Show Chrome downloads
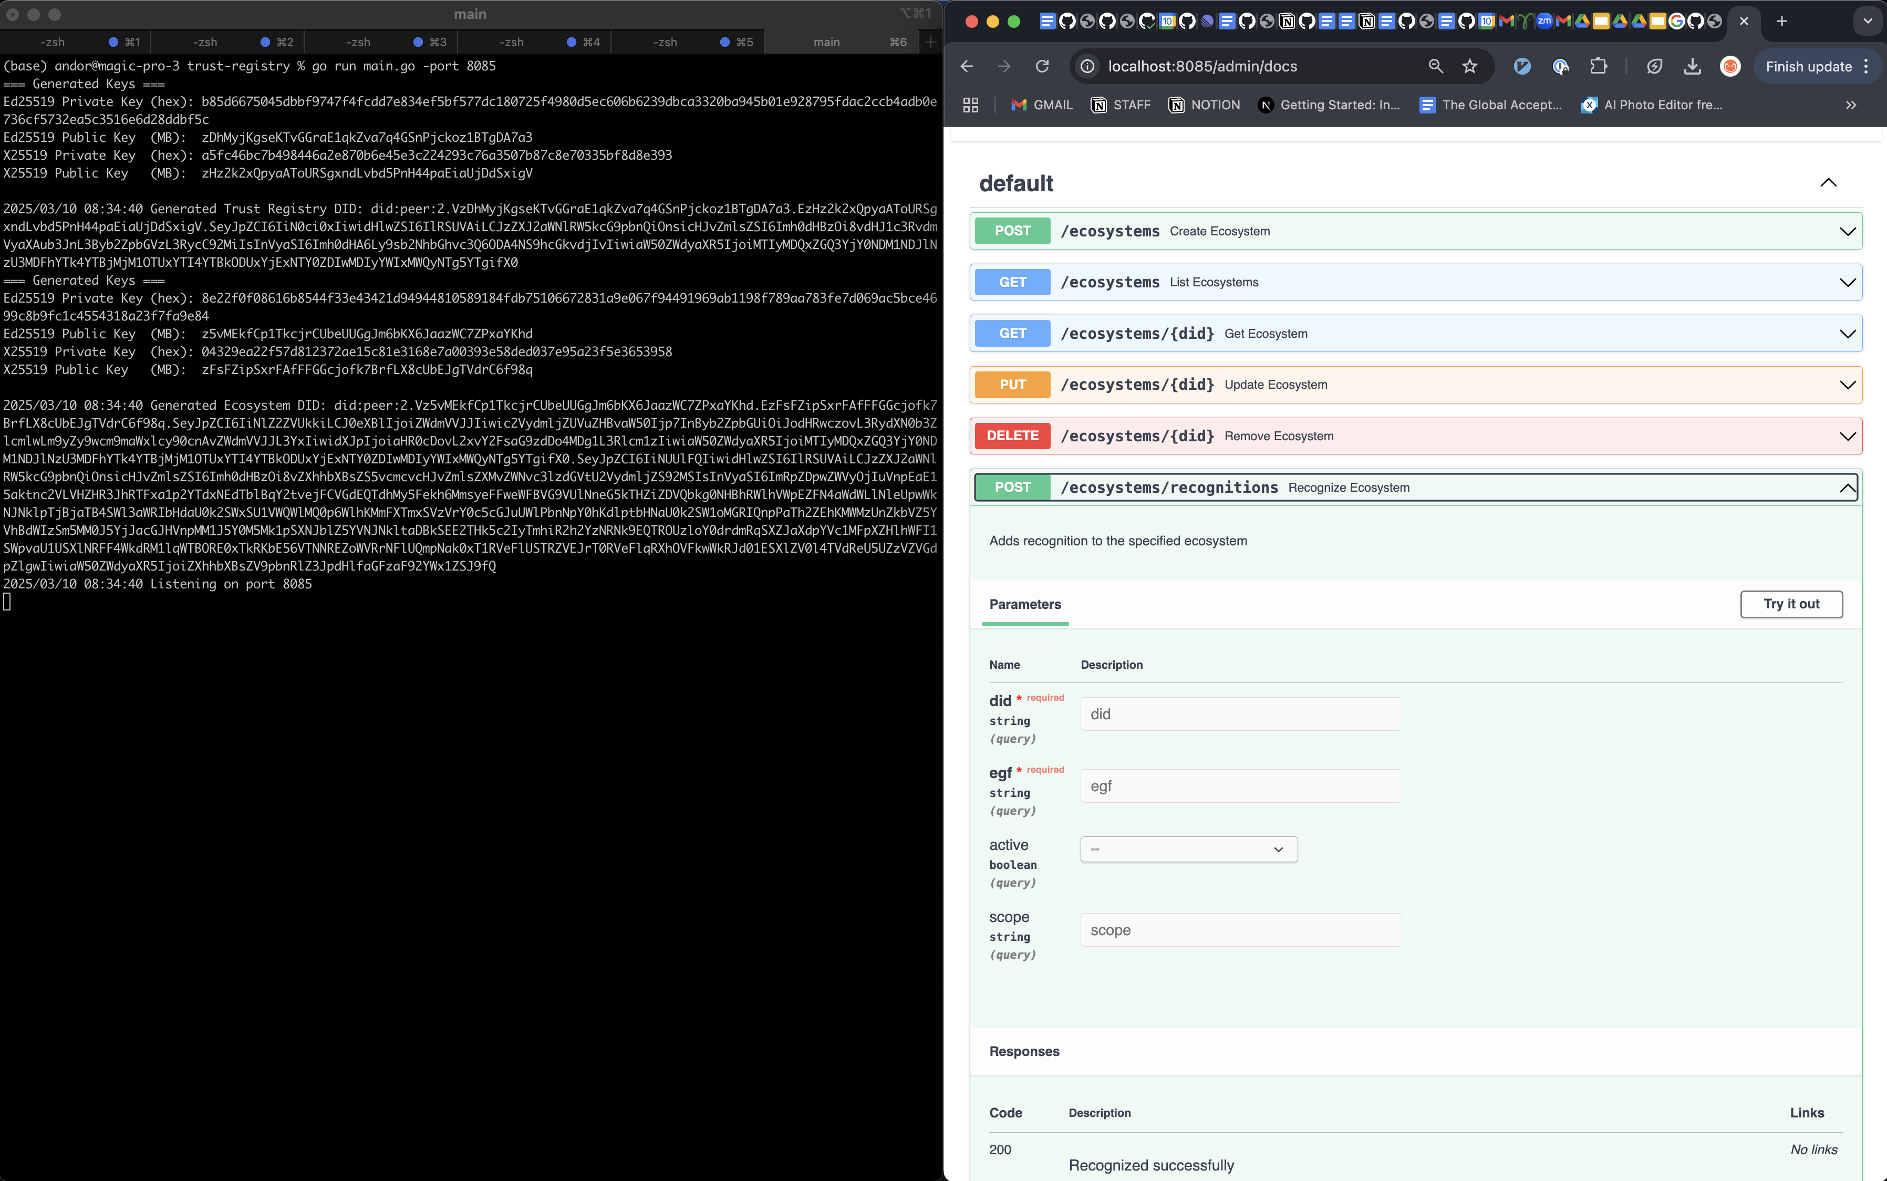1887x1181 pixels. pos(1692,66)
